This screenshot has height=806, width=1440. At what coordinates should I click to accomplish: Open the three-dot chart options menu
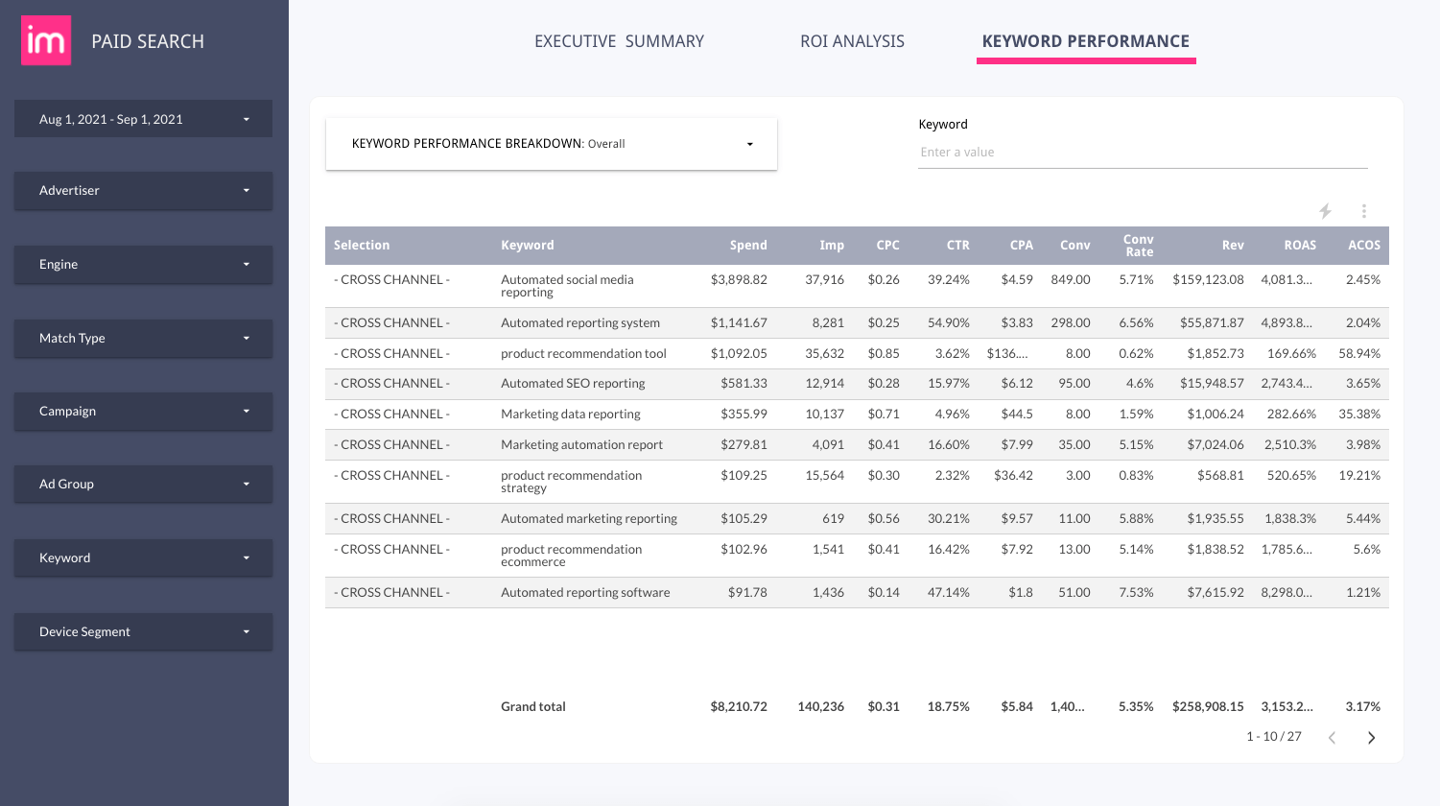pyautogui.click(x=1363, y=211)
